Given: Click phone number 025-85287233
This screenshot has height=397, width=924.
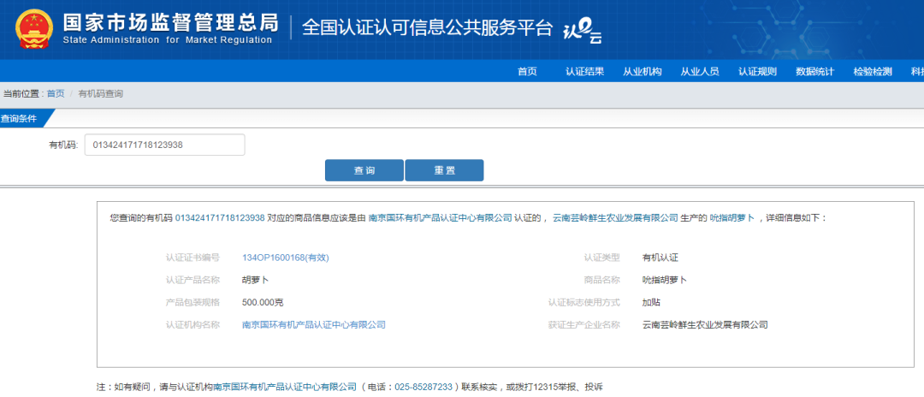Looking at the screenshot, I should (x=423, y=387).
